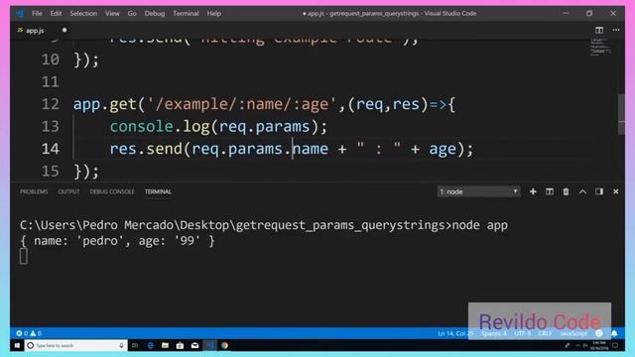This screenshot has width=635, height=357.
Task: Open Microsoft Store from taskbar
Action: tap(180, 345)
